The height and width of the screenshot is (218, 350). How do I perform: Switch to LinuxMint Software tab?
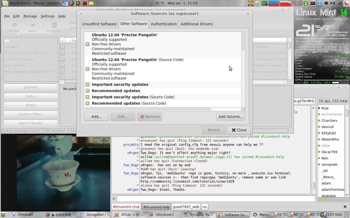[99, 24]
